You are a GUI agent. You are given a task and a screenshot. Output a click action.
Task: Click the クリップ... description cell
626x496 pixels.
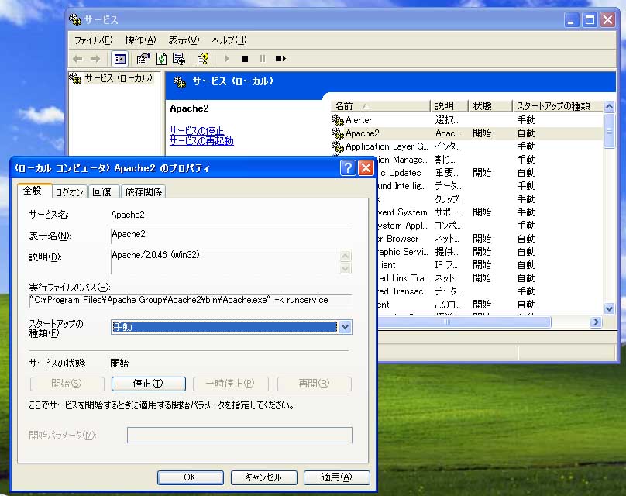tap(449, 199)
